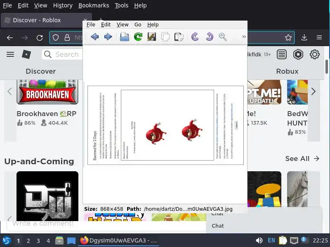Click the Roblox Search field
Image resolution: width=330 pixels, height=247 pixels.
click(62, 54)
